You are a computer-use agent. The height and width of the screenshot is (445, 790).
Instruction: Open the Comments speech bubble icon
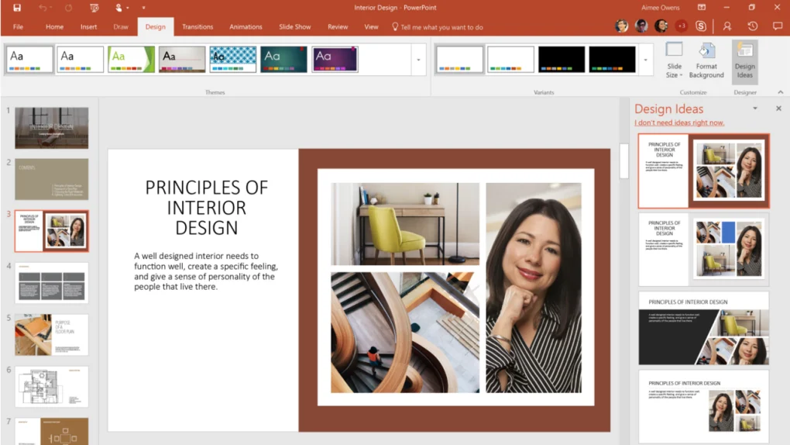(x=777, y=26)
